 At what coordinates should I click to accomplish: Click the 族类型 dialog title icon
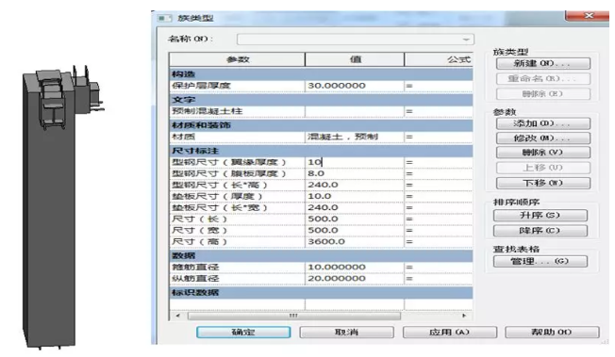(164, 18)
